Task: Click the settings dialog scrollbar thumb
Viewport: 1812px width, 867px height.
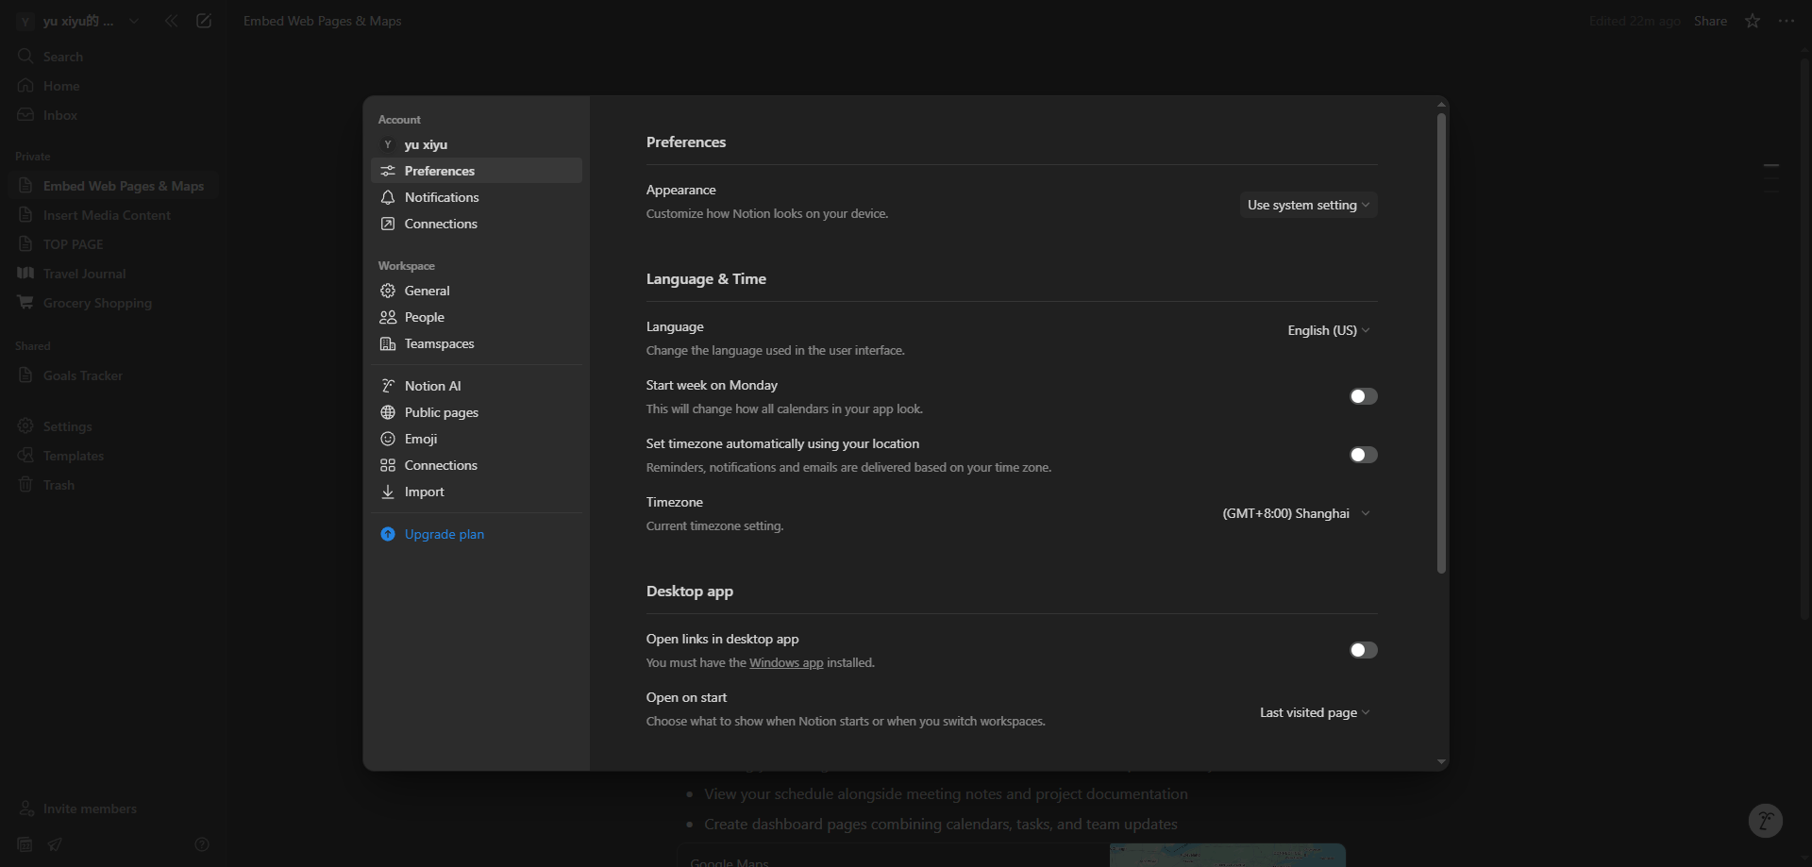Action: pyautogui.click(x=1441, y=343)
